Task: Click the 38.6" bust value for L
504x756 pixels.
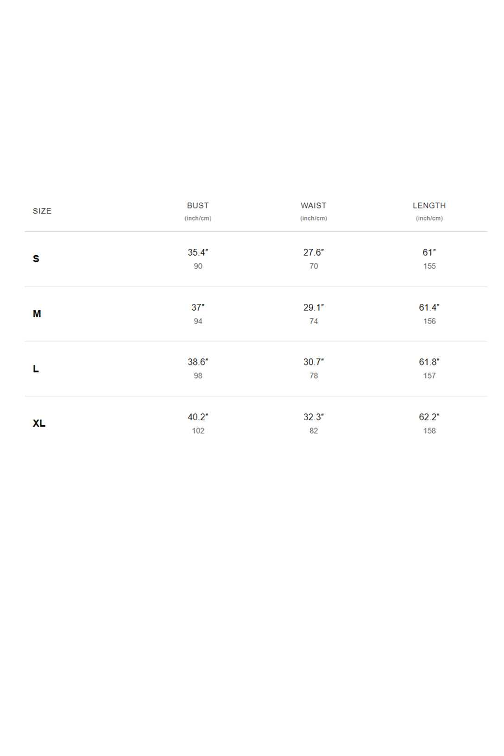Action: click(x=198, y=362)
